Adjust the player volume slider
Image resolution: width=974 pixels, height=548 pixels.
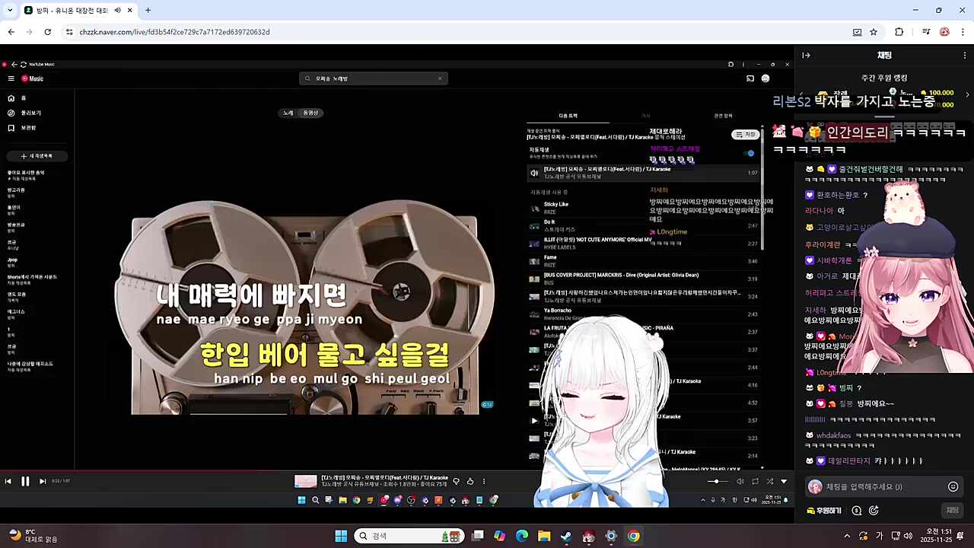(718, 481)
